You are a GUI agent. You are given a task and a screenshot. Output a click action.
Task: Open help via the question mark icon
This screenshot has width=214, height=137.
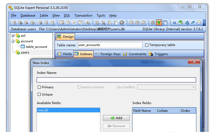click(174, 22)
